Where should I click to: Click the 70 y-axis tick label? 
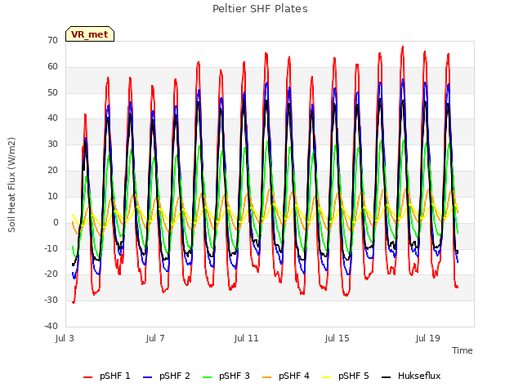[x=52, y=40]
